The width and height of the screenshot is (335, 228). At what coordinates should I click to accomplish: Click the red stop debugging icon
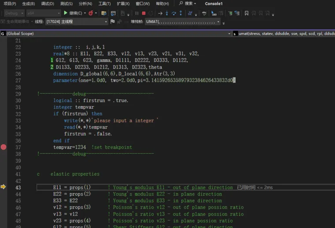point(144,13)
